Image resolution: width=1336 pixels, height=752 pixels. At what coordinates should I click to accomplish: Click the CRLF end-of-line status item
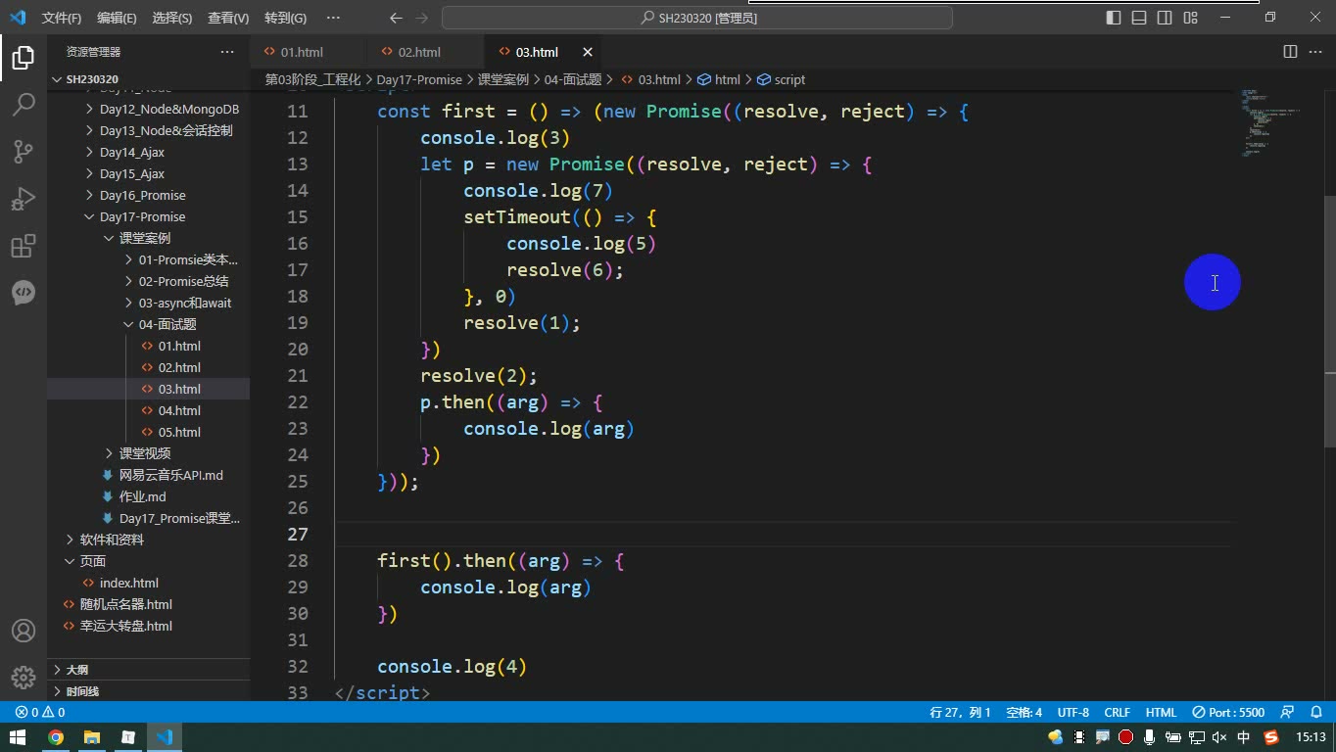pos(1117,712)
